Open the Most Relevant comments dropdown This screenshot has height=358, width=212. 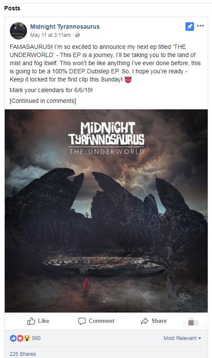coord(182,338)
